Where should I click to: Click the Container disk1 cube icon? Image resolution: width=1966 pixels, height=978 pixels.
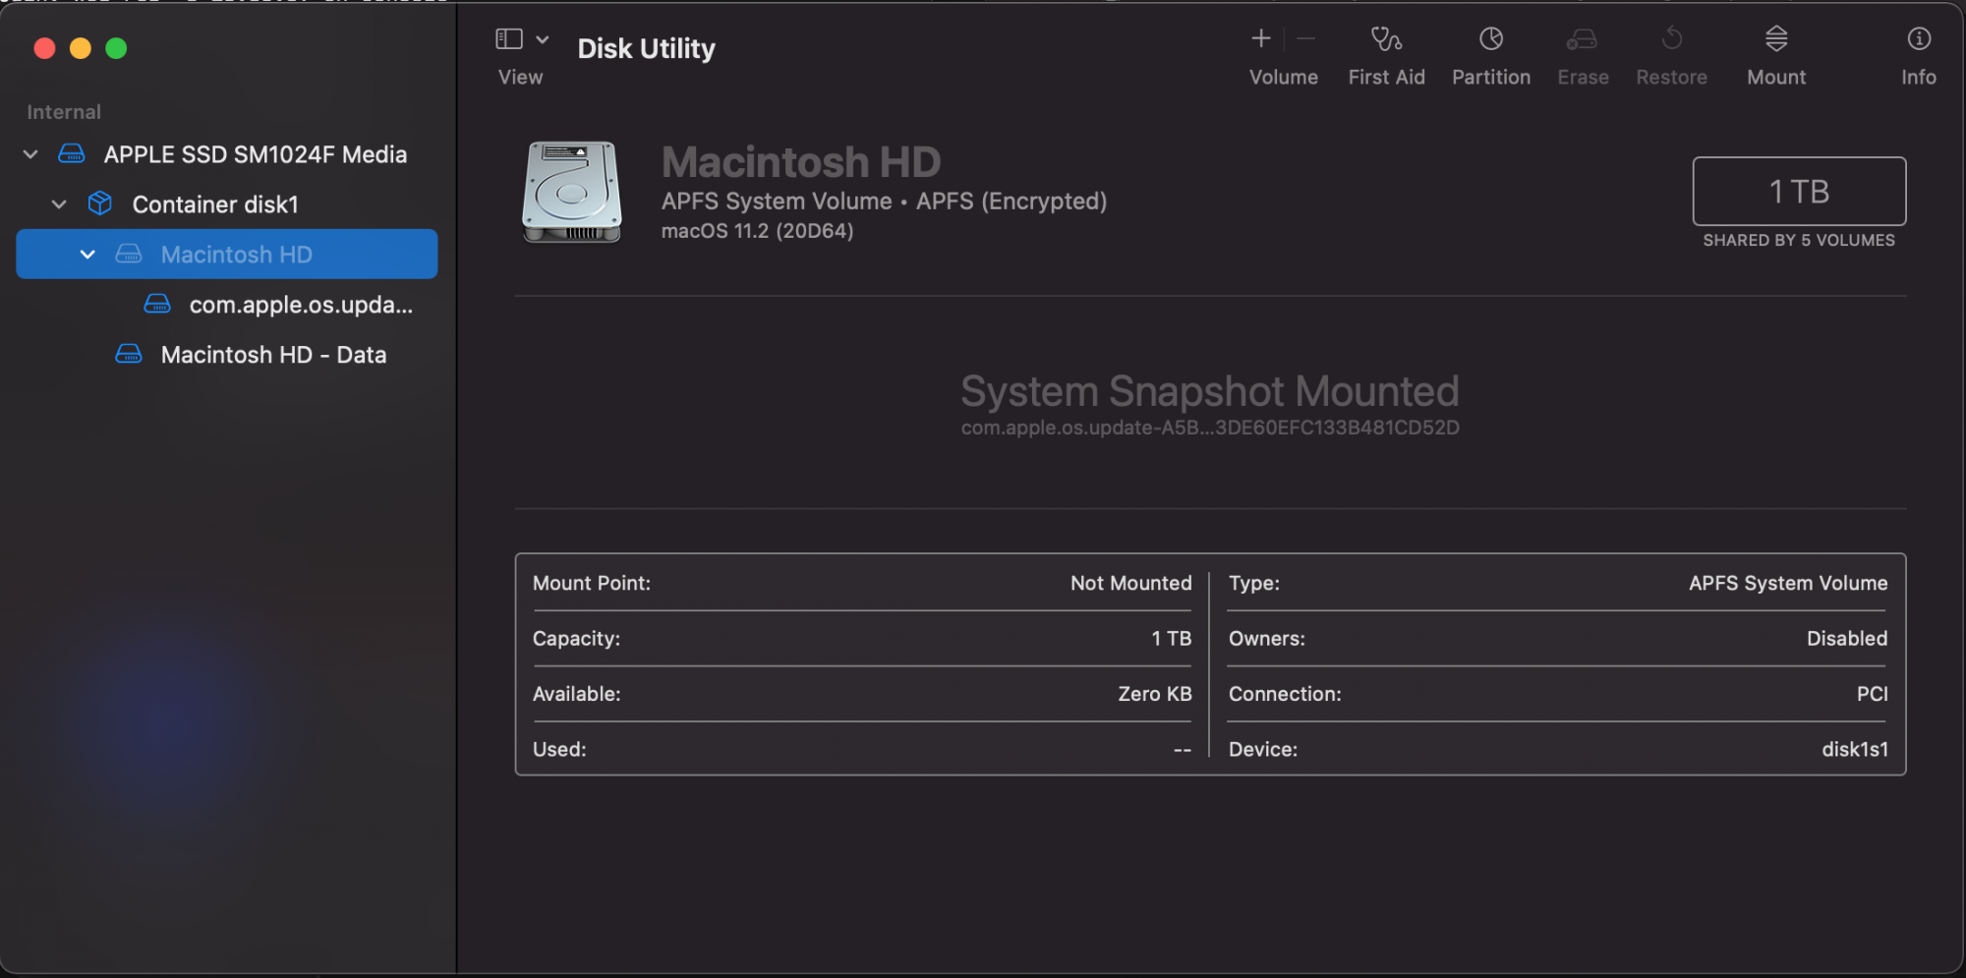(100, 203)
